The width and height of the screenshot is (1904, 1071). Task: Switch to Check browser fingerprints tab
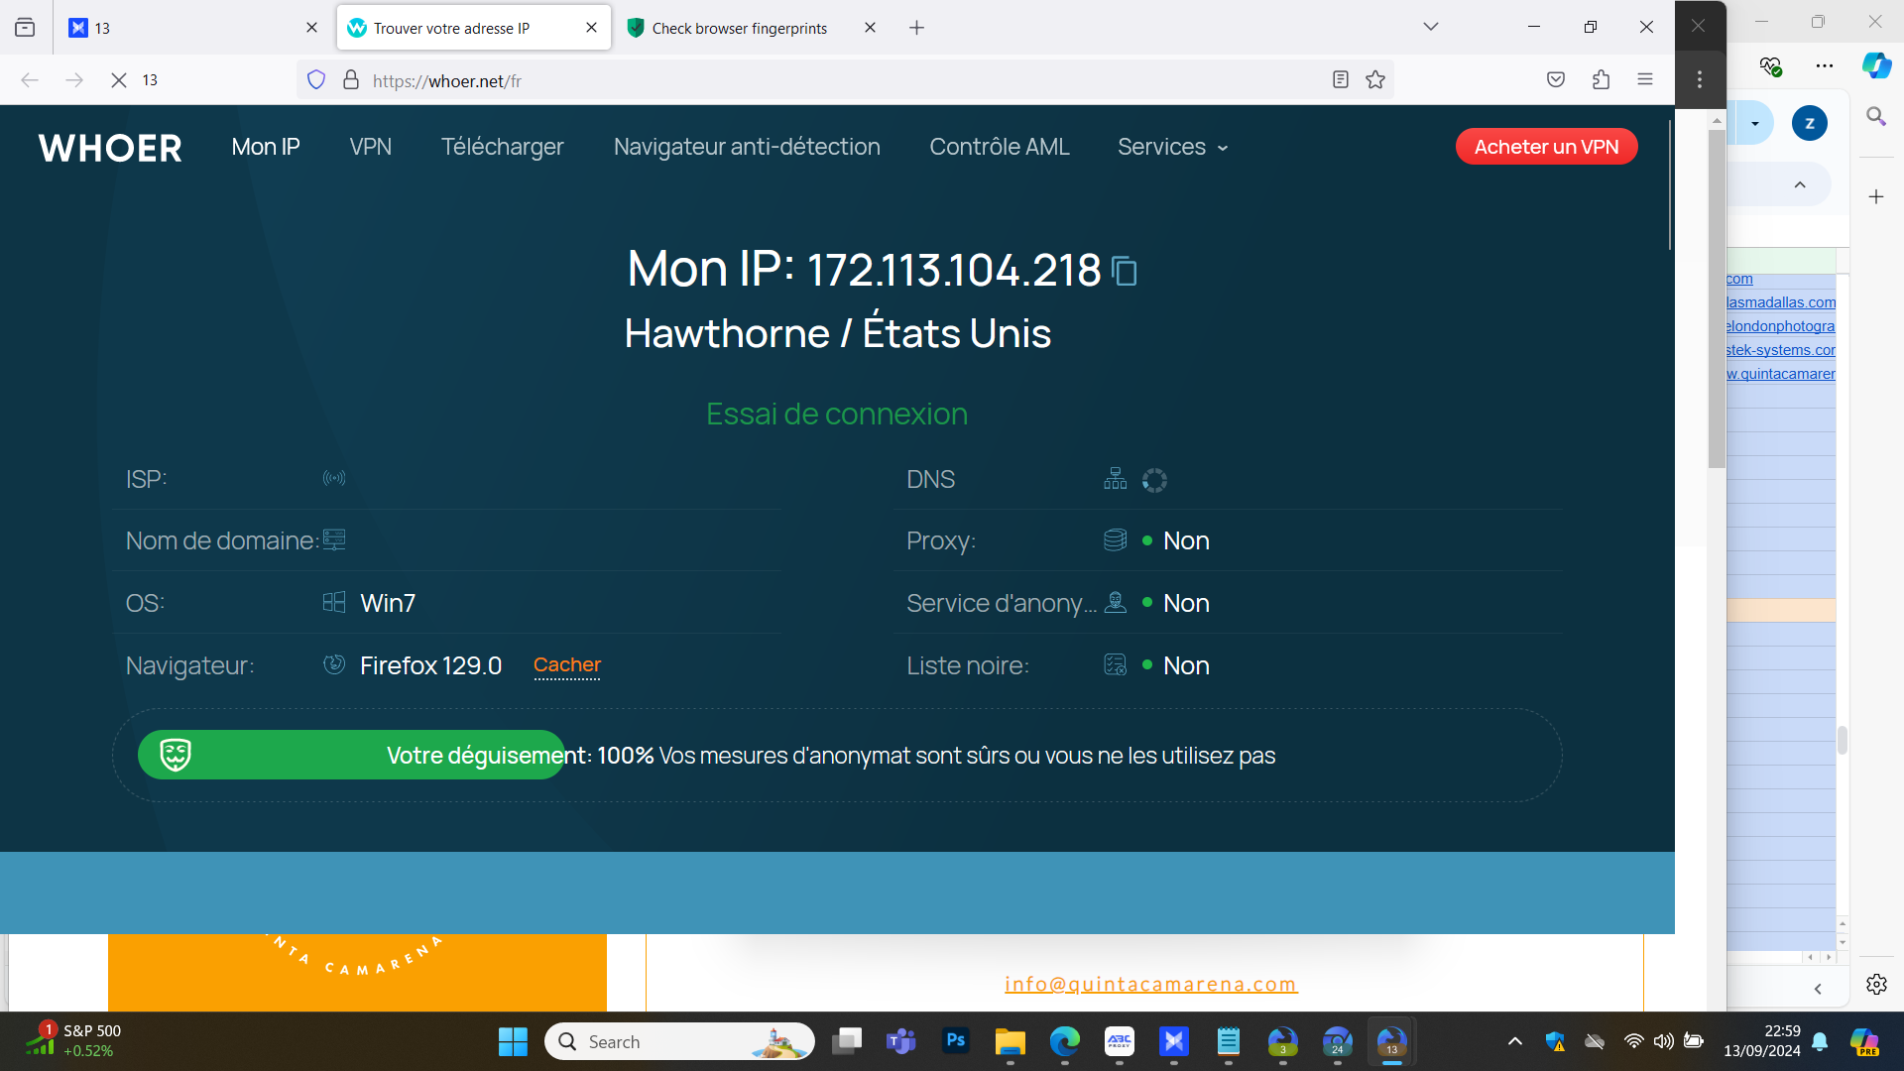[753, 28]
